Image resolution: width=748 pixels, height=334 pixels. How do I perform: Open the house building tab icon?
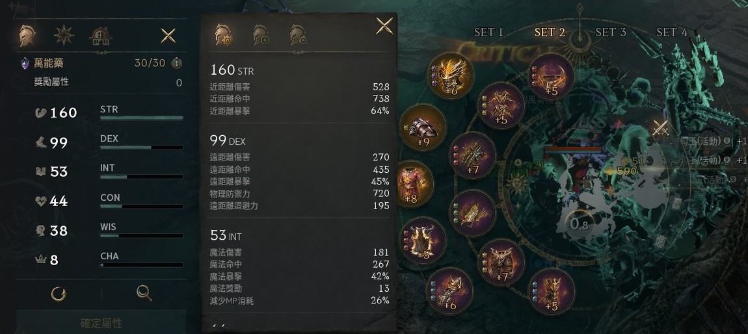100,36
